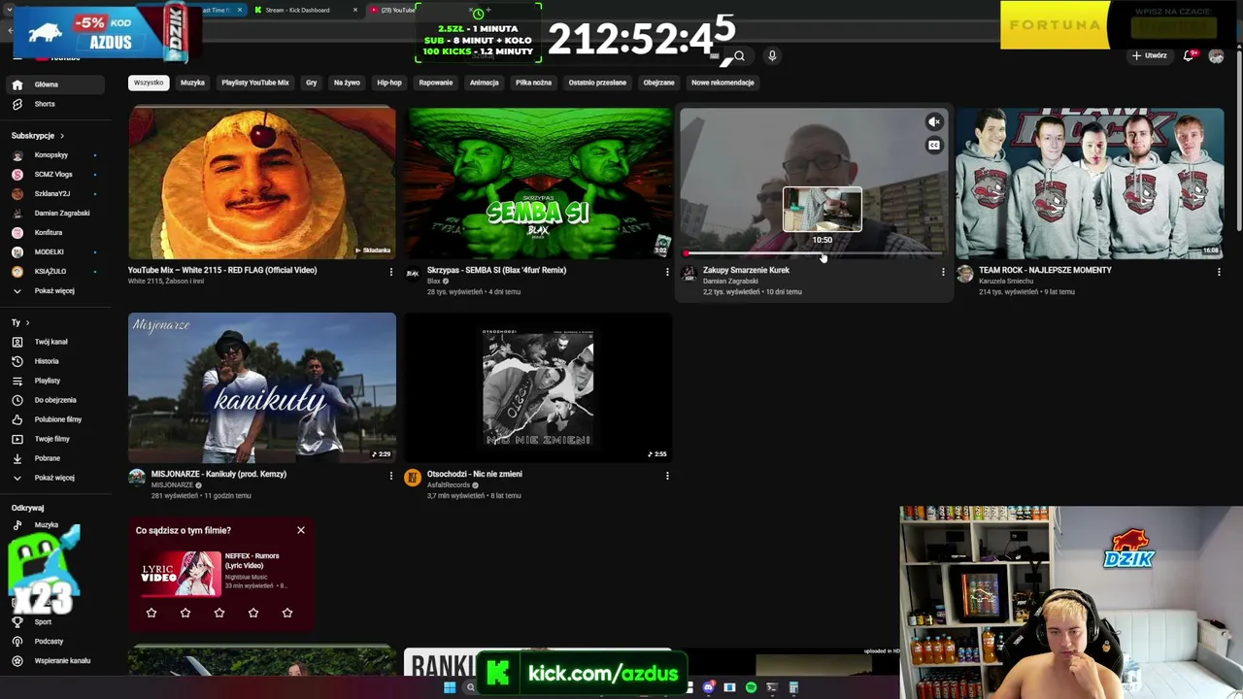Open more options for SEMBA SI video
The image size is (1243, 699).
point(667,272)
